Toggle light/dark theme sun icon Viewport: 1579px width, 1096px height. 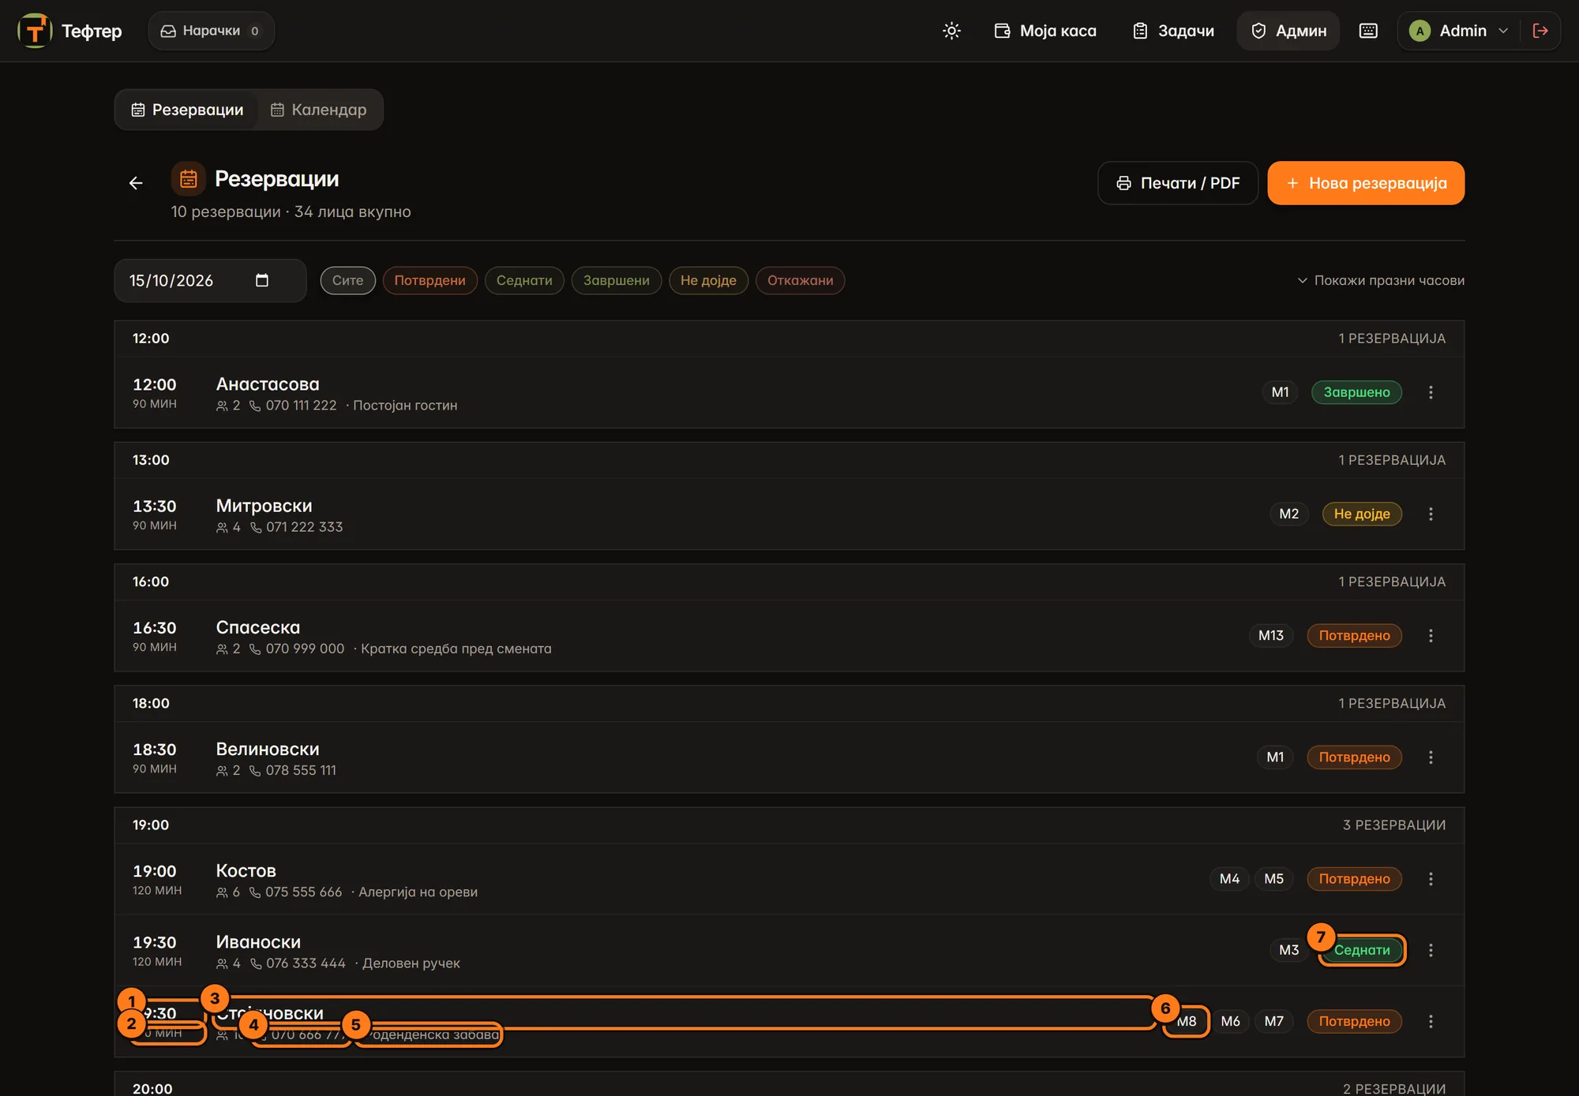point(951,31)
